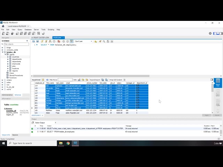Expand the blogs schema
Viewport: 223px width, 167px height.
point(2,48)
